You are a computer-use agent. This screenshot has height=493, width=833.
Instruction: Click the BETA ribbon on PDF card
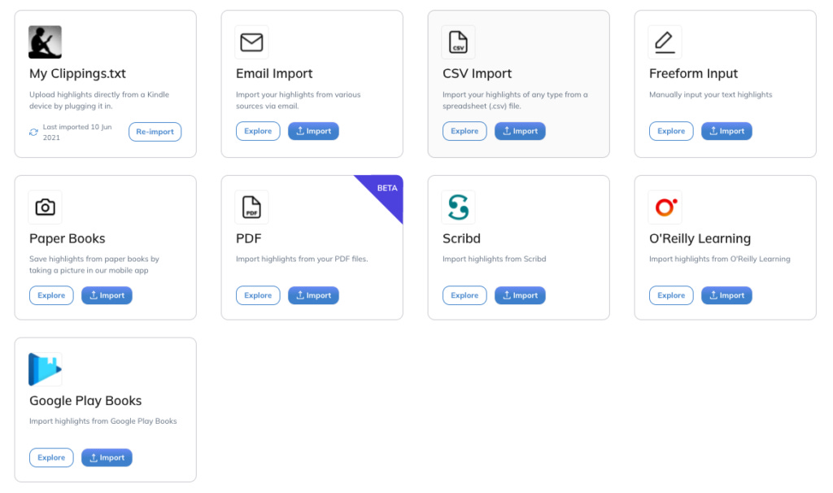click(x=385, y=192)
